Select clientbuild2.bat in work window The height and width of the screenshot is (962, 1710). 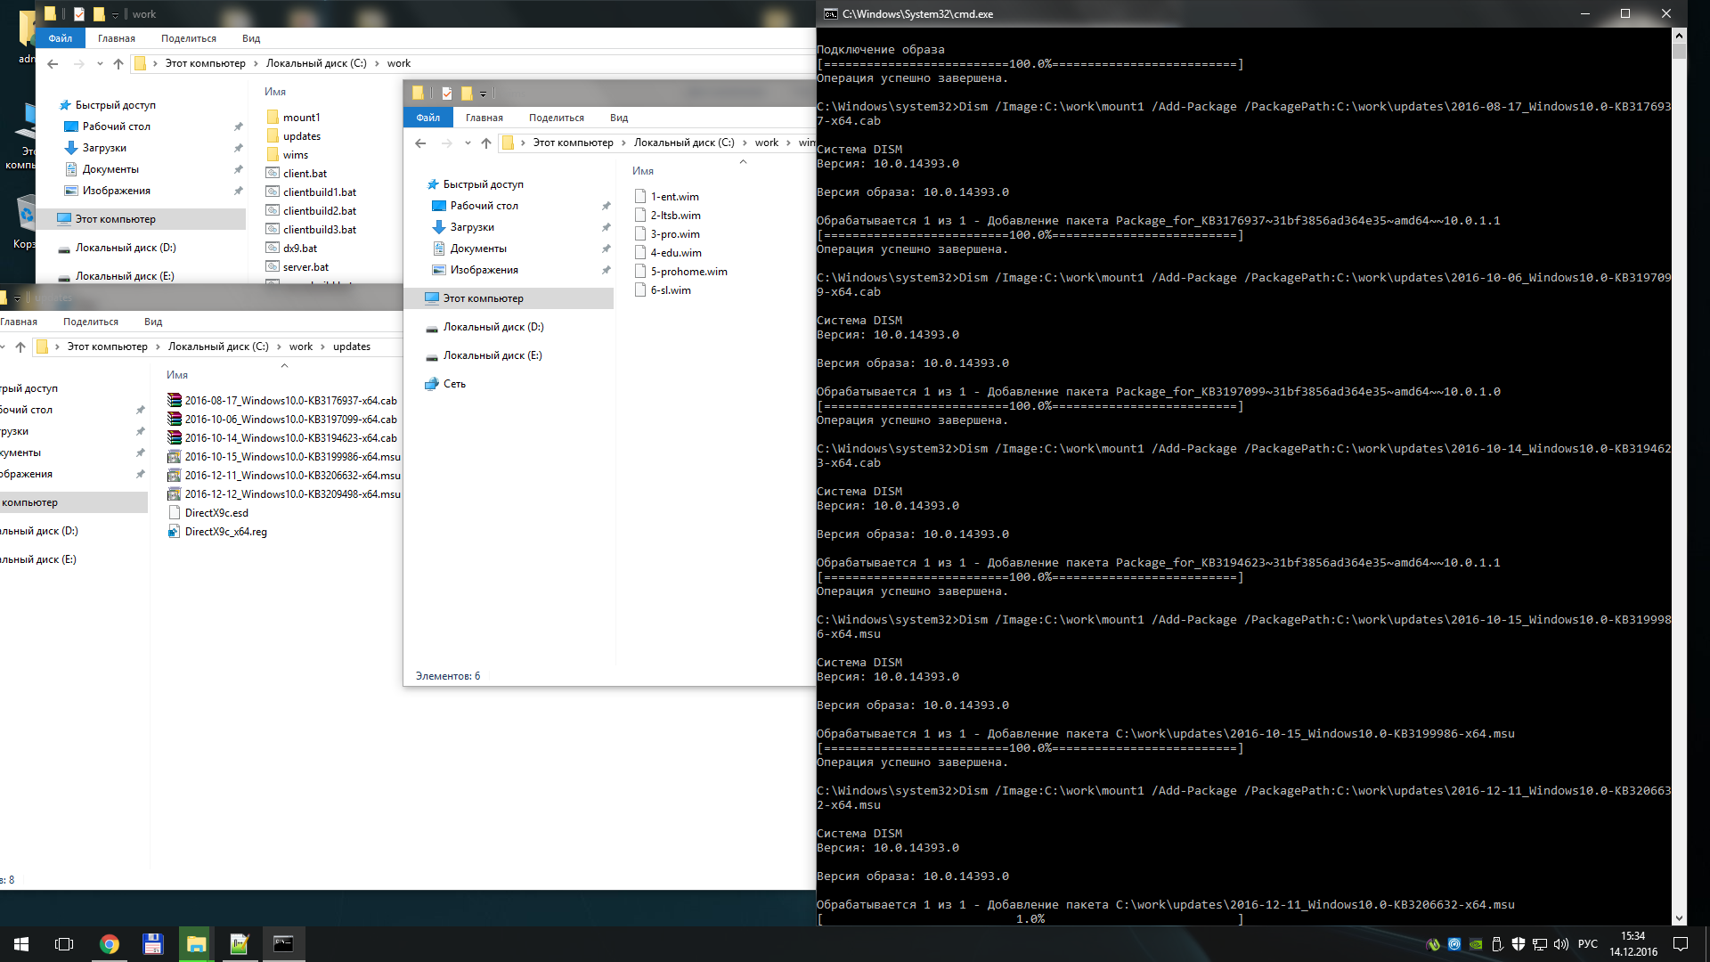(x=311, y=211)
